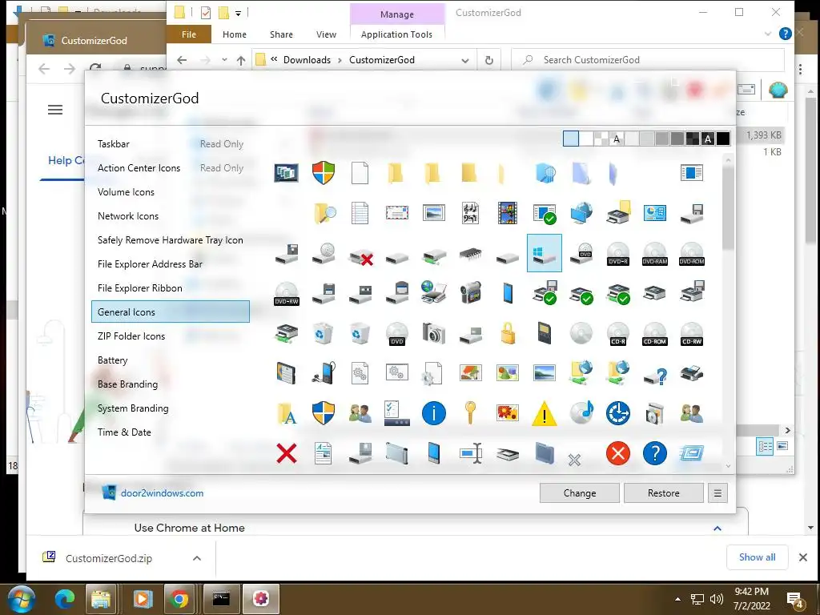Viewport: 820px width, 615px height.
Task: Select the blue question mark circle icon
Action: [655, 453]
